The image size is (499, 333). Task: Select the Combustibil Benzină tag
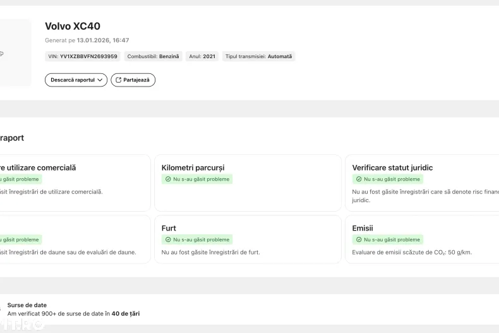pyautogui.click(x=153, y=56)
